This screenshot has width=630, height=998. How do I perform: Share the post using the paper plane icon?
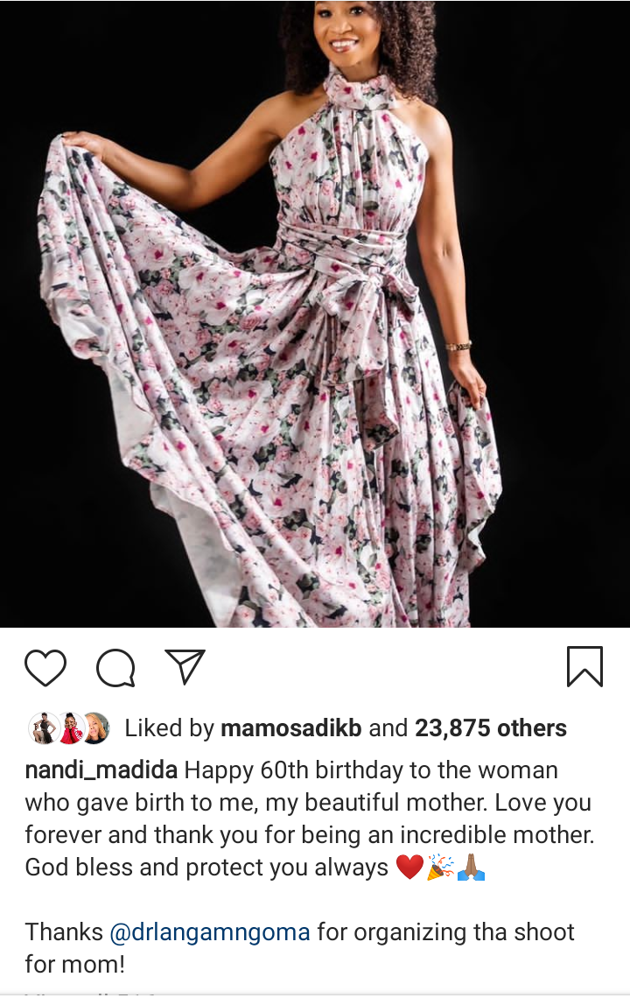[x=185, y=666]
